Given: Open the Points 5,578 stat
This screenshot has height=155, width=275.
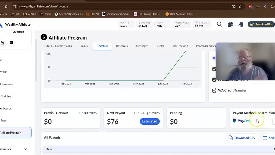Looking at the screenshot, I should coord(126,24).
